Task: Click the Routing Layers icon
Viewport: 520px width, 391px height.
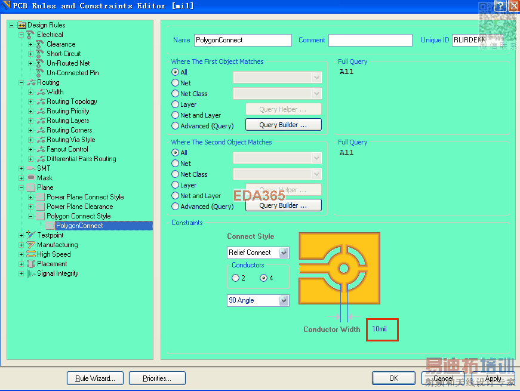Action: [x=41, y=121]
